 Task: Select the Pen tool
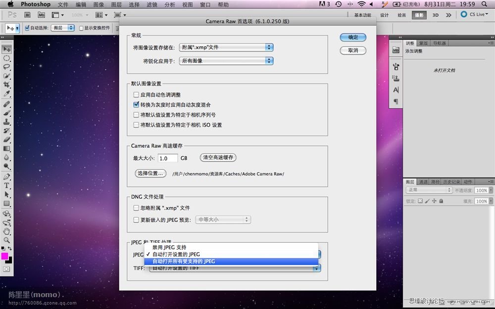pos(6,177)
